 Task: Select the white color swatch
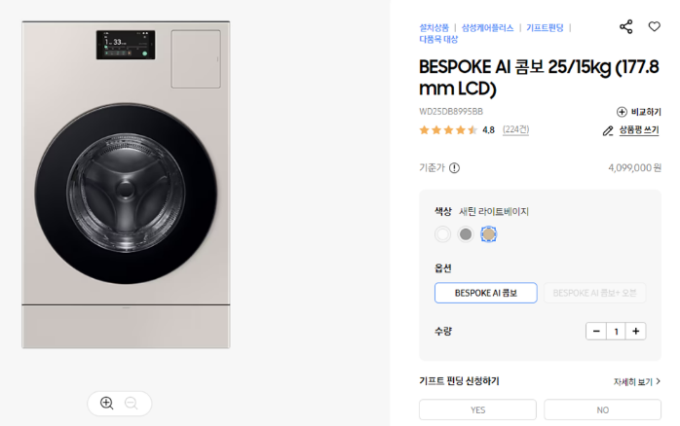pyautogui.click(x=442, y=234)
